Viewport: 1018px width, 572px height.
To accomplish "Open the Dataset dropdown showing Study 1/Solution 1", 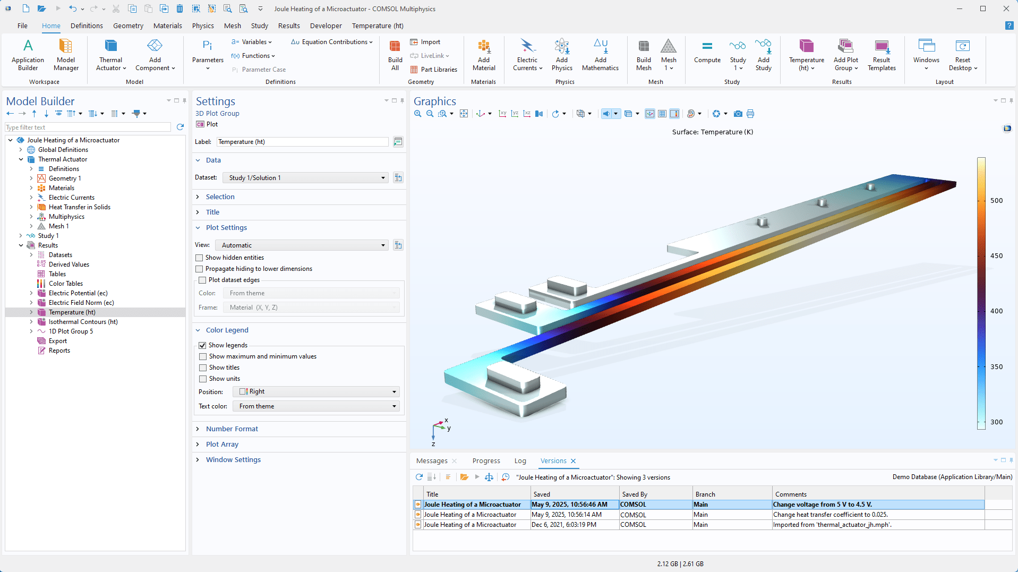I will point(383,177).
